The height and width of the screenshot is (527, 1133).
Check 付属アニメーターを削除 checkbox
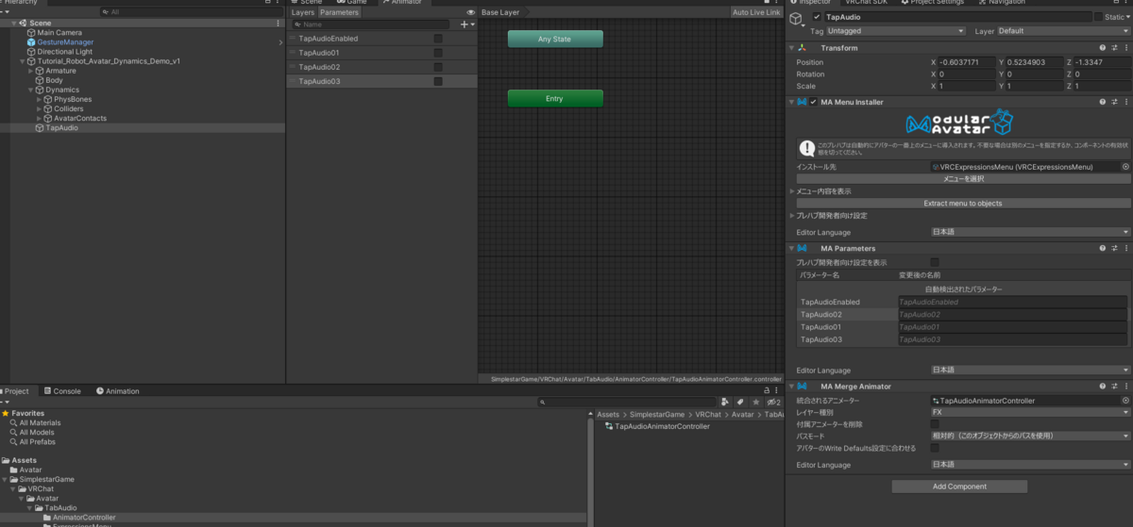pyautogui.click(x=936, y=424)
